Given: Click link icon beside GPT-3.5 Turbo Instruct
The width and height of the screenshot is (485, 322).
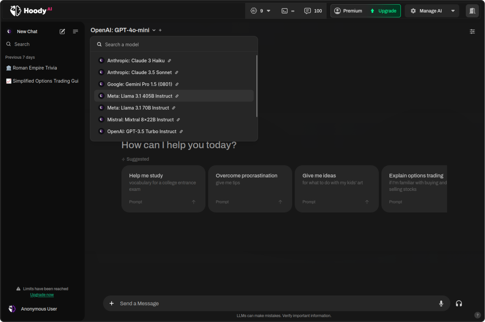Looking at the screenshot, I should [181, 131].
